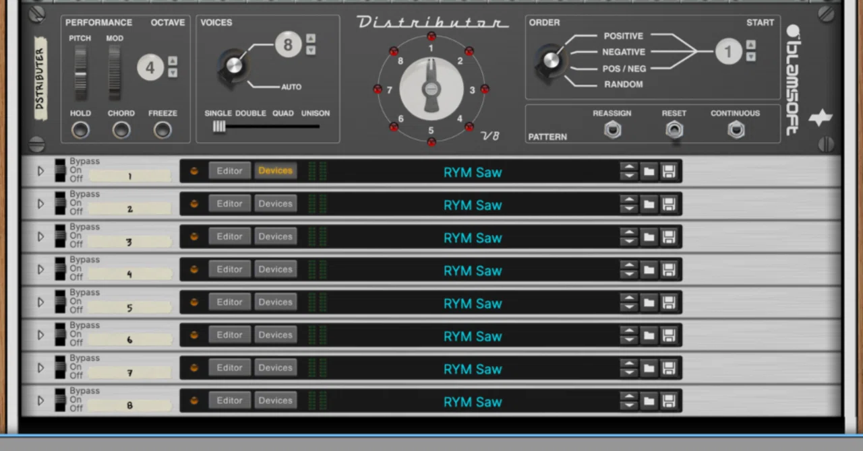Save patch with disk icon in row 7
The image size is (863, 451).
pyautogui.click(x=669, y=368)
